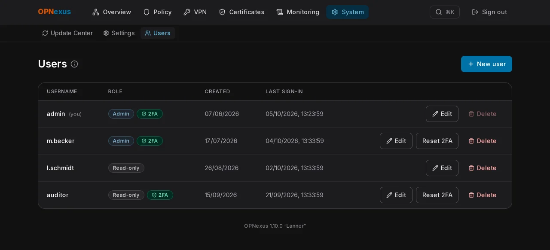Open the Overview menu
Image resolution: width=550 pixels, height=250 pixels.
click(112, 12)
